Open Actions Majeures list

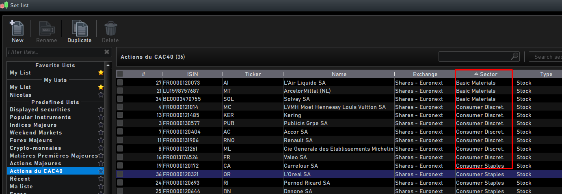(x=35, y=164)
